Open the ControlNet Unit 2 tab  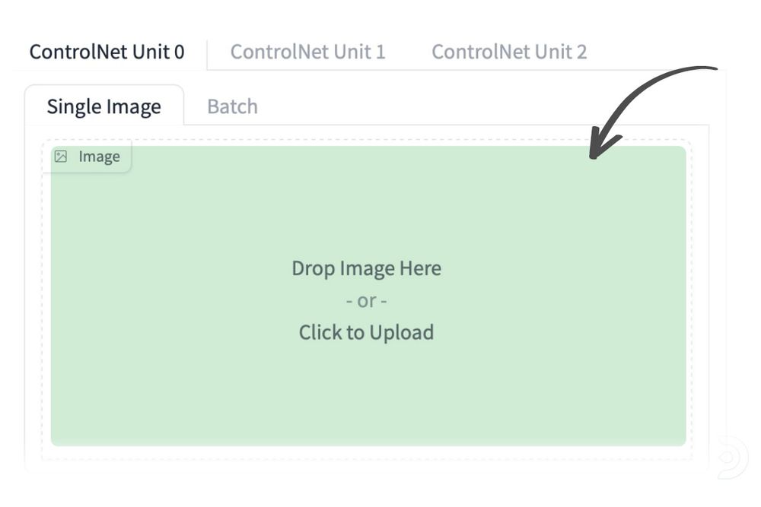coord(510,51)
